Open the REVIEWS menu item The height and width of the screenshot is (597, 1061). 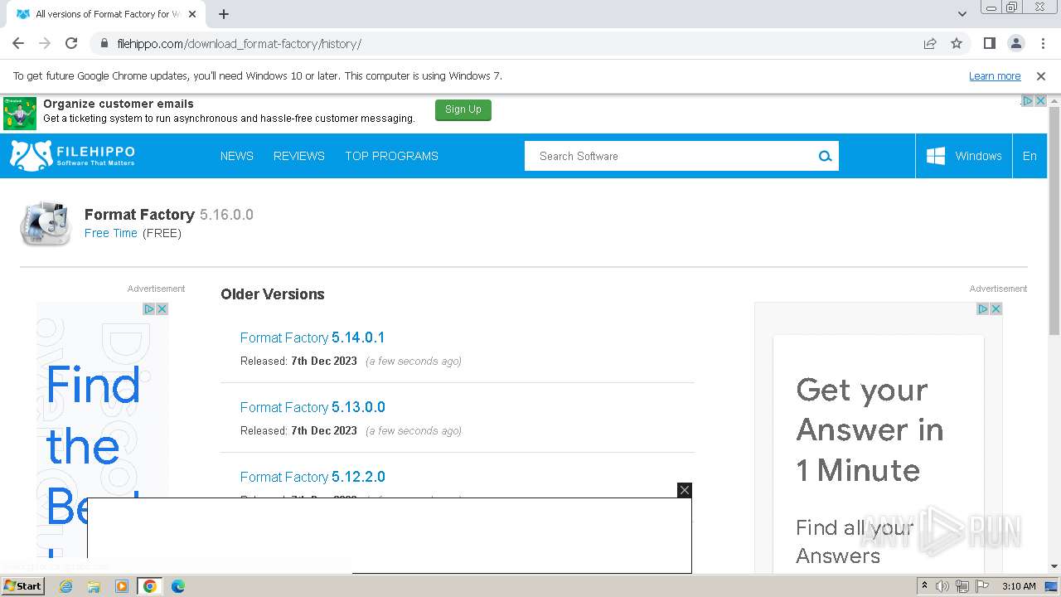pyautogui.click(x=299, y=156)
